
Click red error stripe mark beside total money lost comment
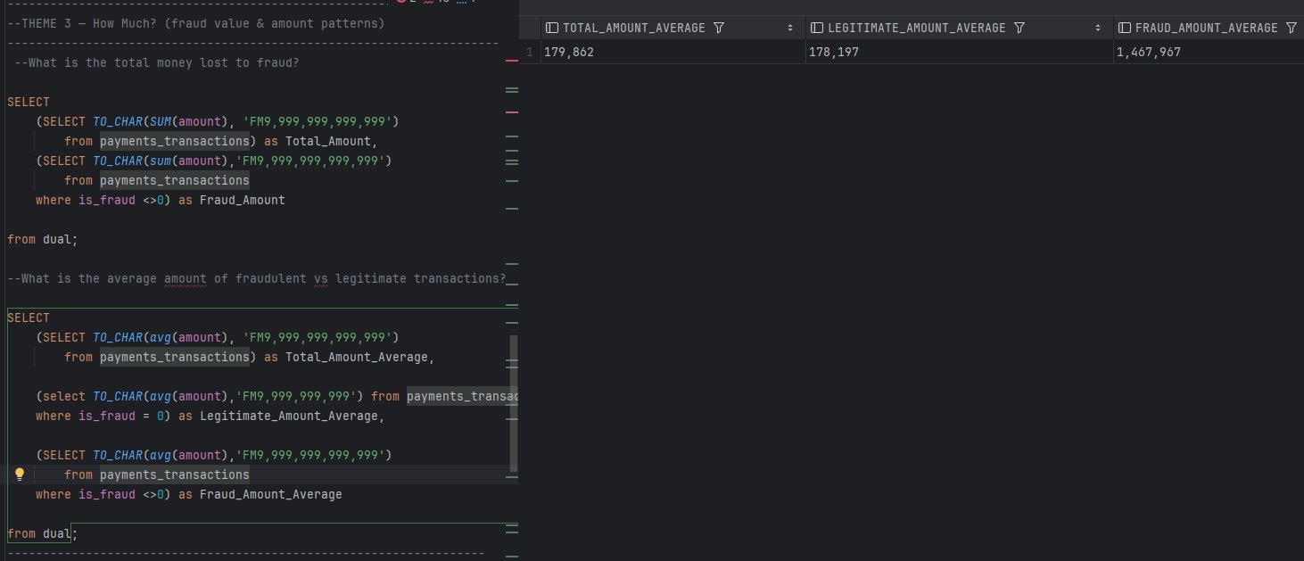(x=512, y=60)
